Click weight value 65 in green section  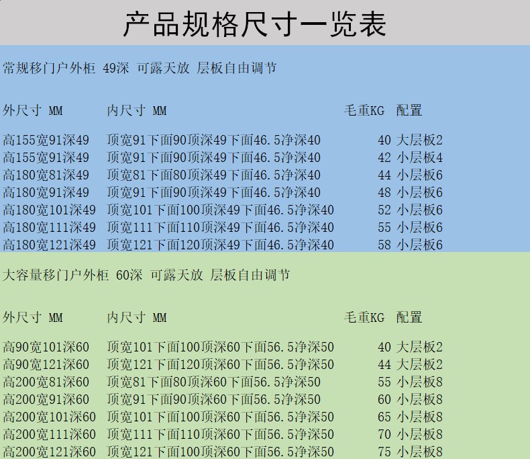[x=384, y=417]
